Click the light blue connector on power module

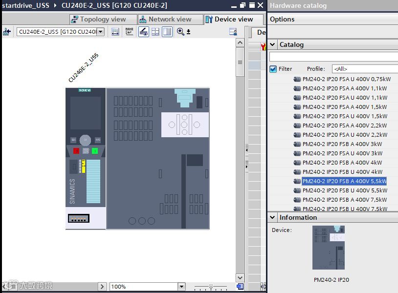pyautogui.click(x=185, y=98)
